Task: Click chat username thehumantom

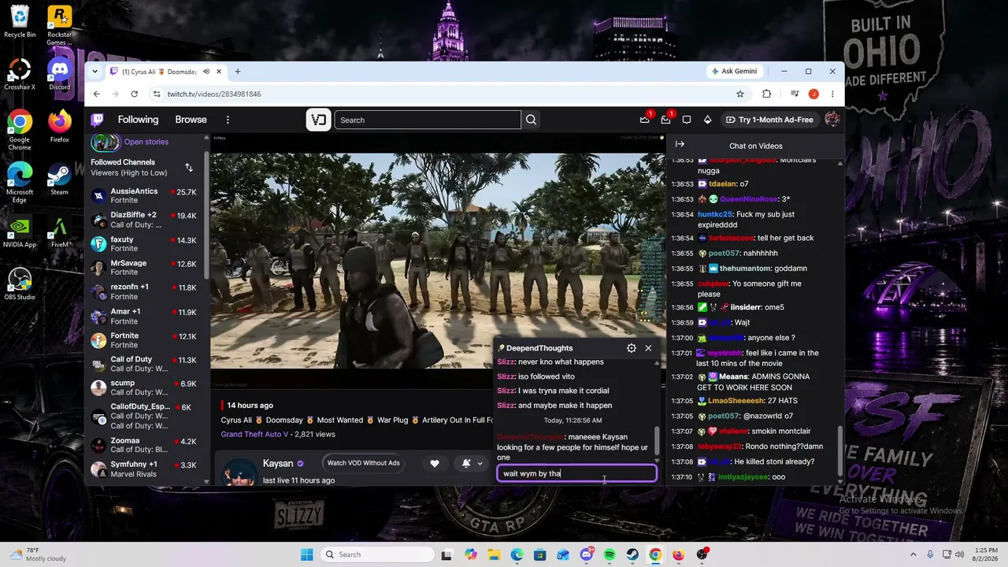Action: pyautogui.click(x=745, y=269)
